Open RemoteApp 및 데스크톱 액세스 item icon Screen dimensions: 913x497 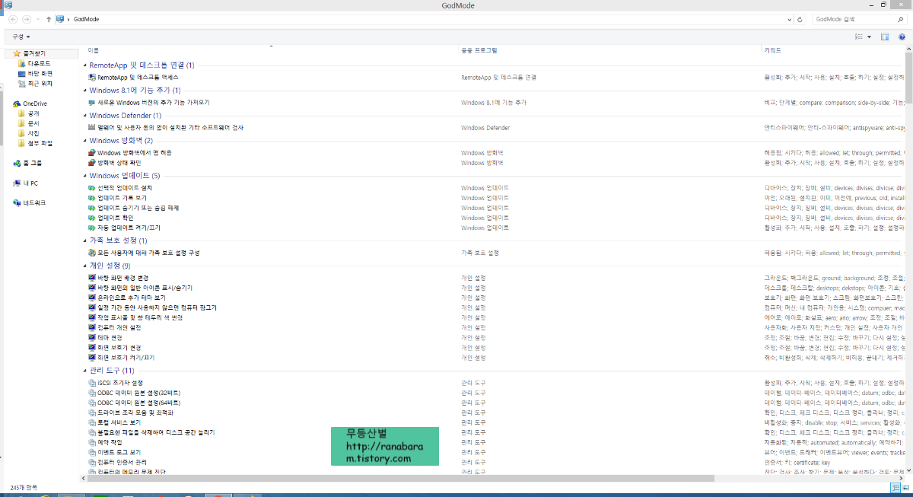[92, 78]
